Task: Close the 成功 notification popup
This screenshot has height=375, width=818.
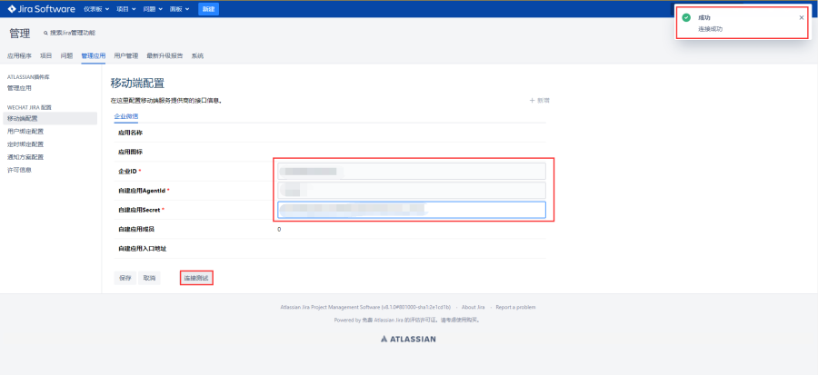Action: pyautogui.click(x=801, y=17)
